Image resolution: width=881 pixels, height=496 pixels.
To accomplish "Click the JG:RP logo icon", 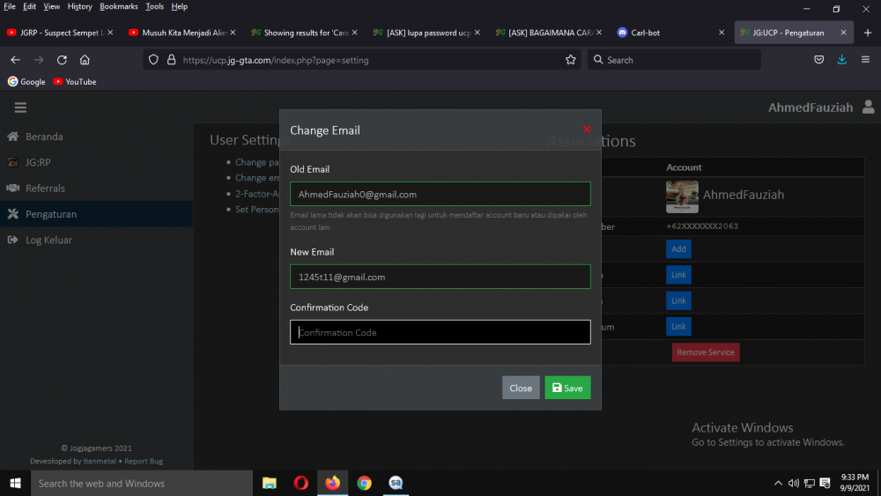I will tap(13, 162).
